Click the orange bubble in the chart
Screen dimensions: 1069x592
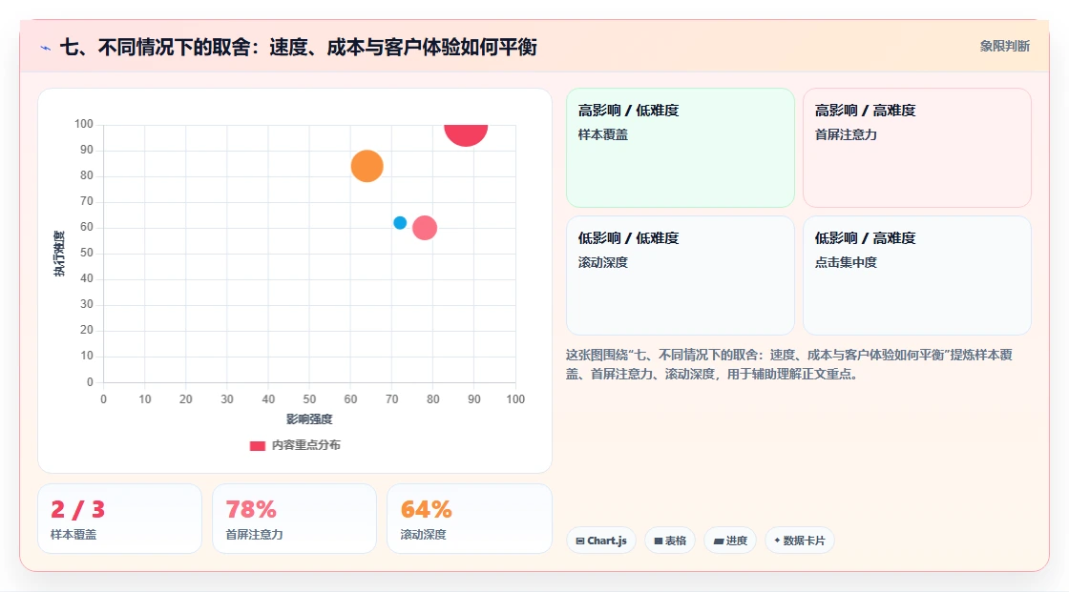coord(367,166)
